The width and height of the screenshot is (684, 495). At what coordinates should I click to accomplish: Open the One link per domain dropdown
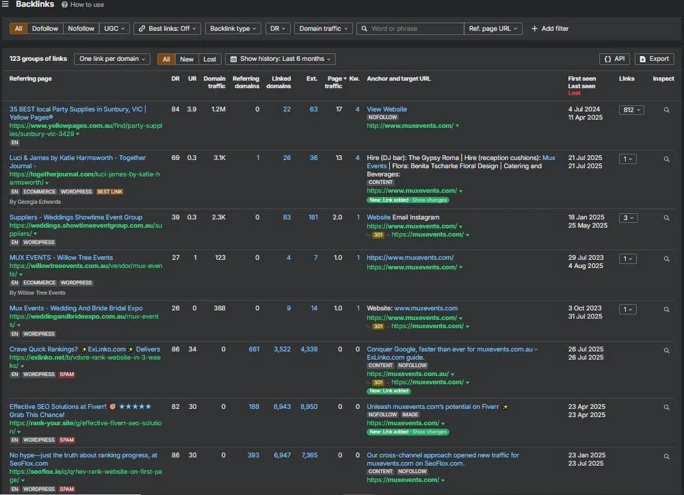pos(112,59)
